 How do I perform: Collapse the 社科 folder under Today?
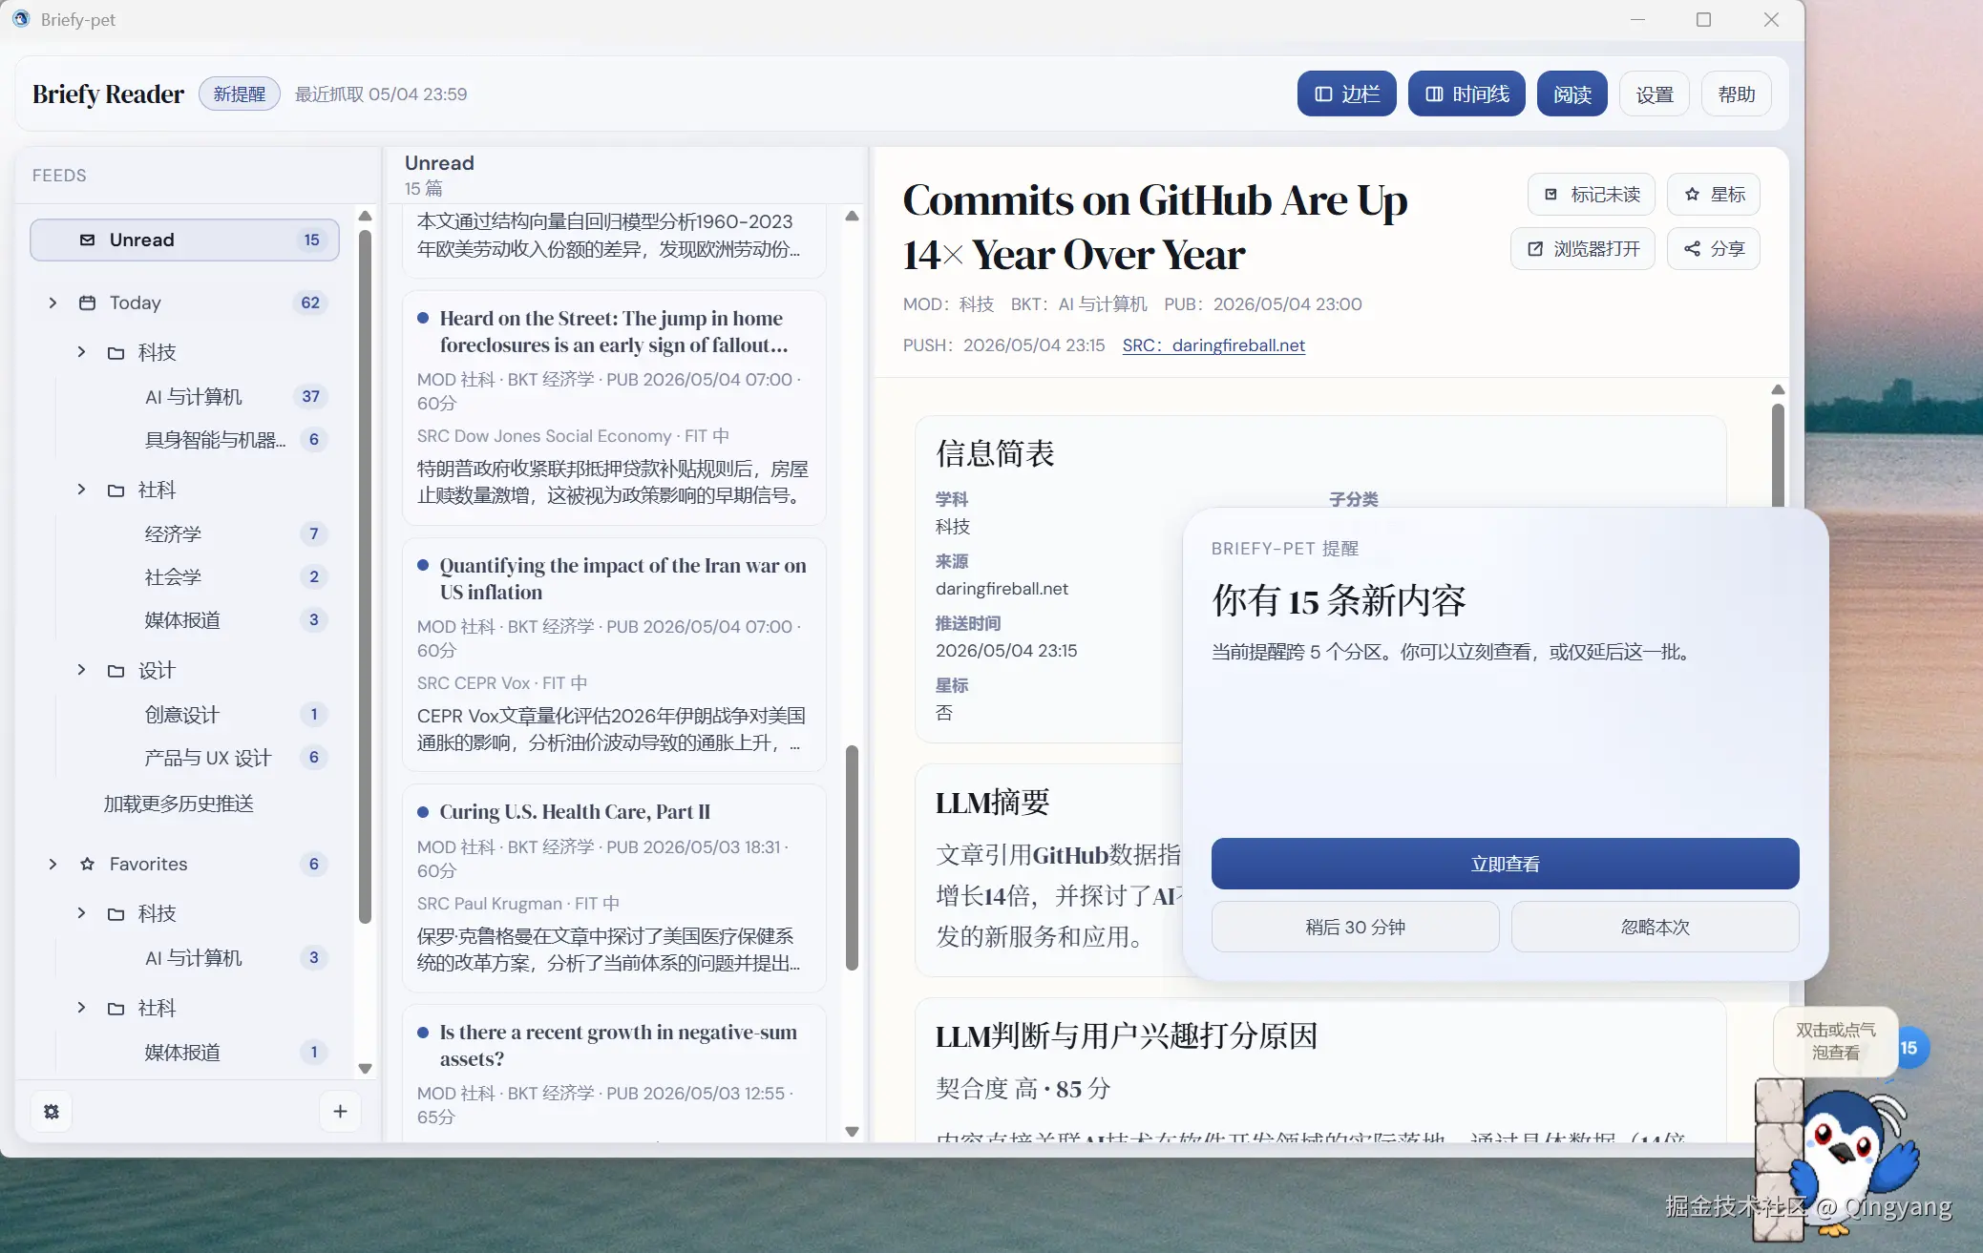coord(82,490)
